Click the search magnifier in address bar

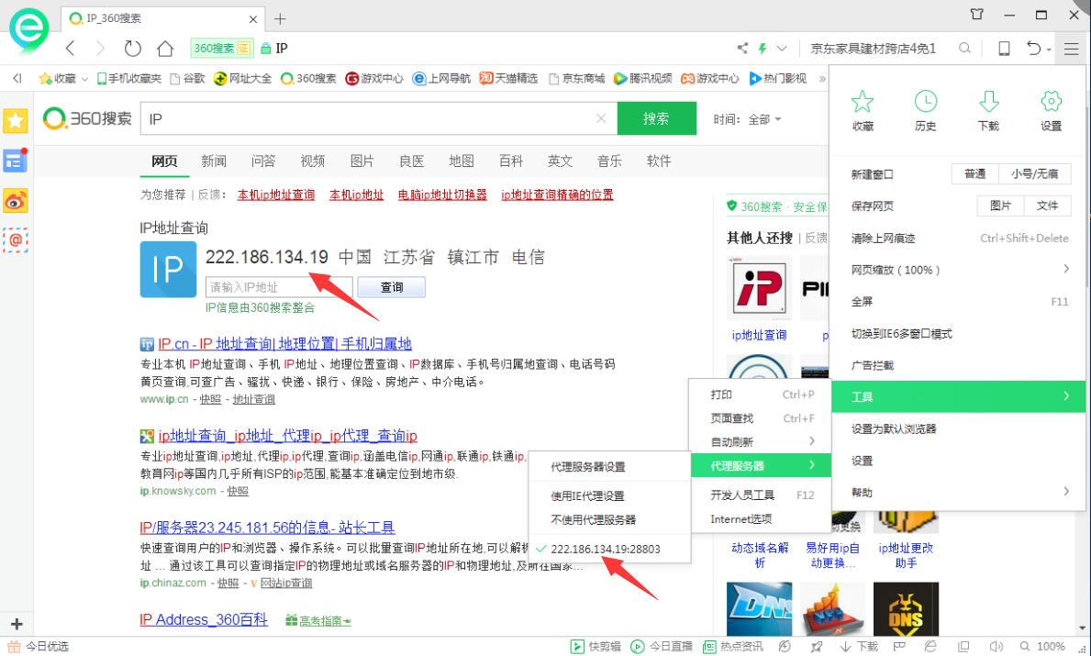tap(964, 48)
